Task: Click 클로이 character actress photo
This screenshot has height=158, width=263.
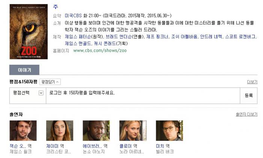Action: click(x=133, y=131)
